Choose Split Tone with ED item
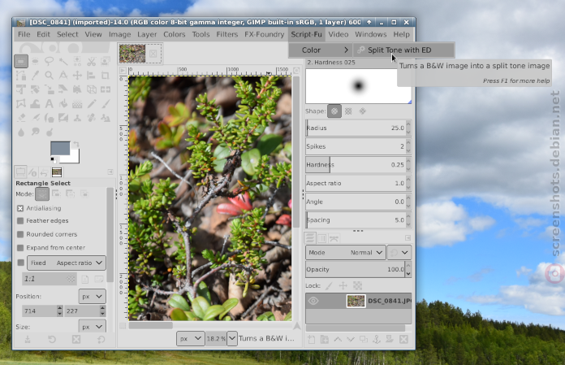Viewport: 565px width, 365px height. [403, 50]
